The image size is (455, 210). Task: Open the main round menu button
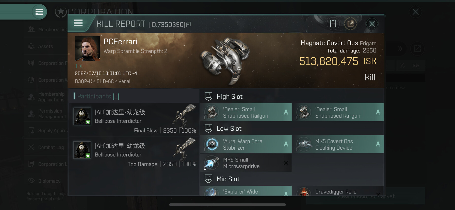pyautogui.click(x=39, y=12)
